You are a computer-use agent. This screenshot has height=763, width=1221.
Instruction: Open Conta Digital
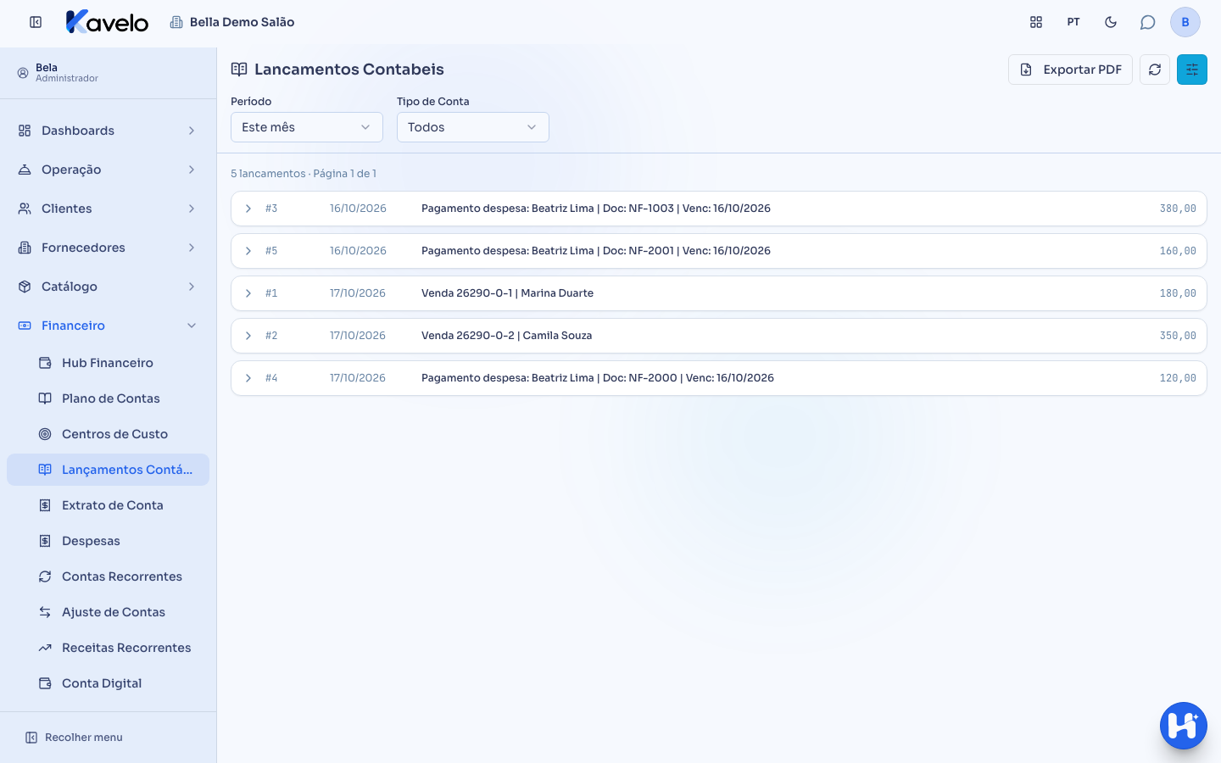click(x=108, y=683)
